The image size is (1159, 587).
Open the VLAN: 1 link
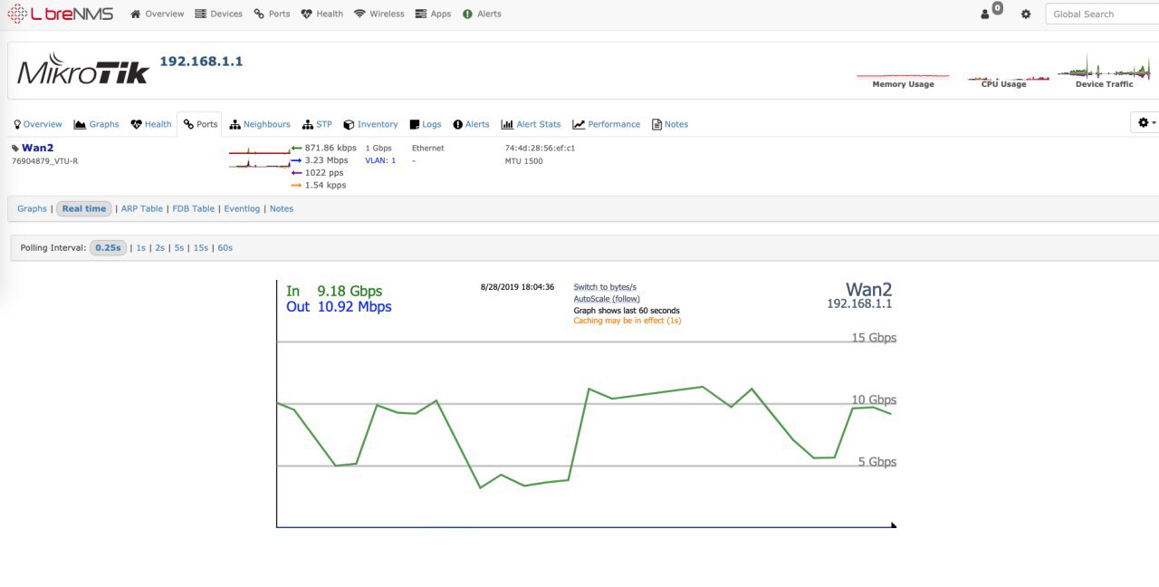coord(380,160)
